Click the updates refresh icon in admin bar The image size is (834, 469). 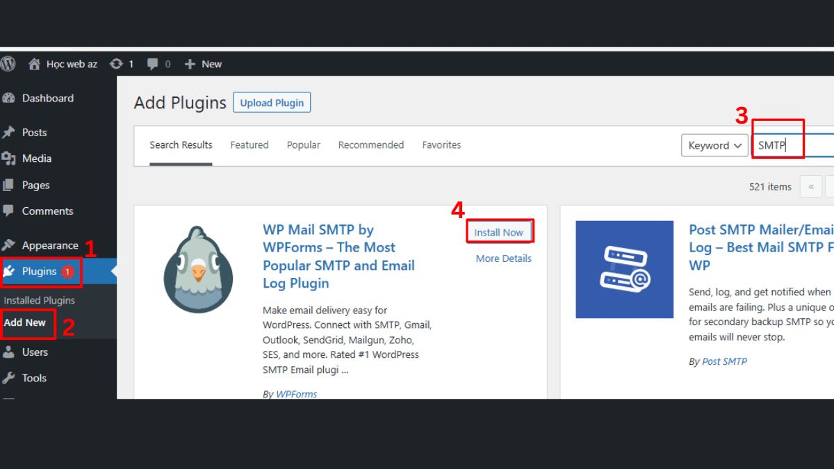pos(115,64)
